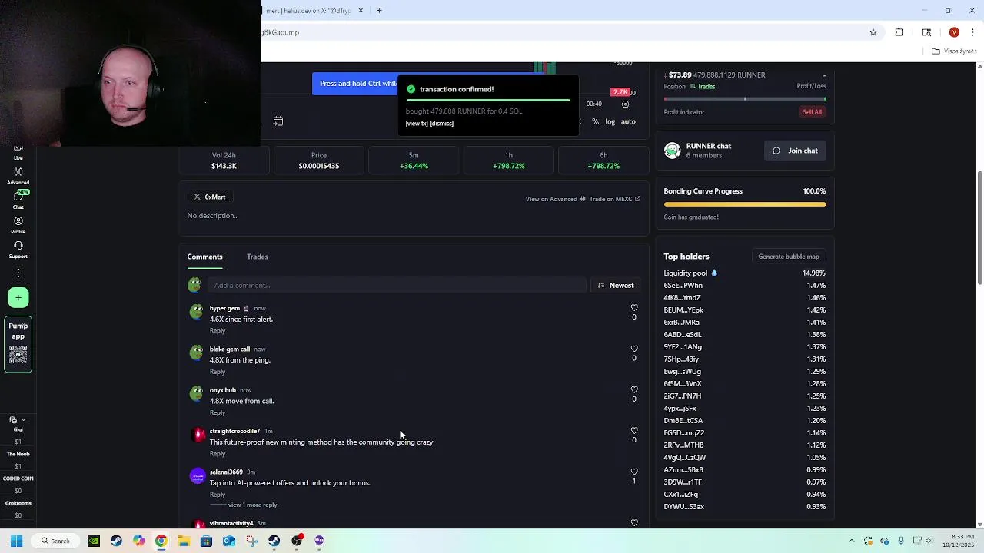Bookmark page with browser star icon
The height and width of the screenshot is (553, 984).
coord(873,32)
